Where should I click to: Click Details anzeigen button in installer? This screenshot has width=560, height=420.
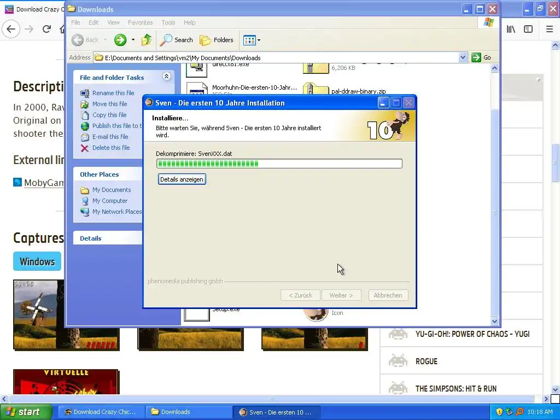point(182,179)
